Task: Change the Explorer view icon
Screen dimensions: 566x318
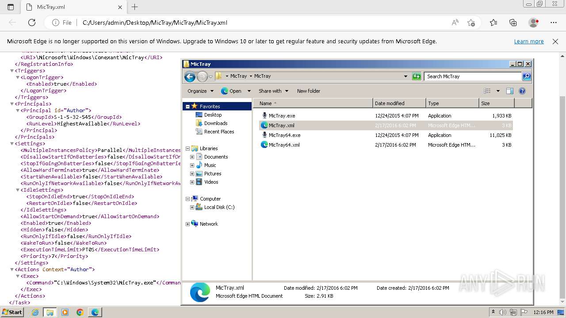Action: pyautogui.click(x=487, y=91)
